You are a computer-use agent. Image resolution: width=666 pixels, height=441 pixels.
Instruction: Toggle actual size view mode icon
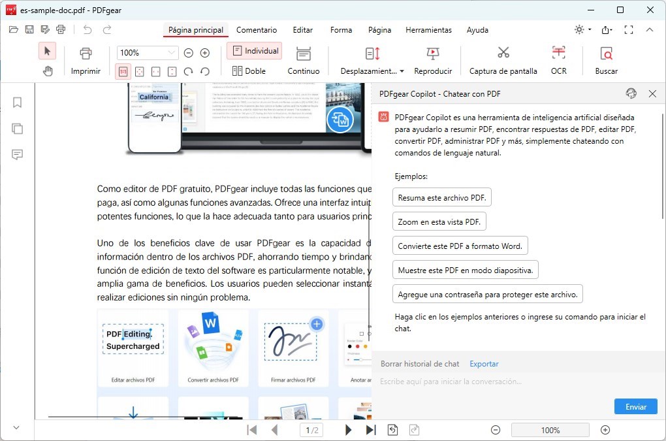(123, 71)
